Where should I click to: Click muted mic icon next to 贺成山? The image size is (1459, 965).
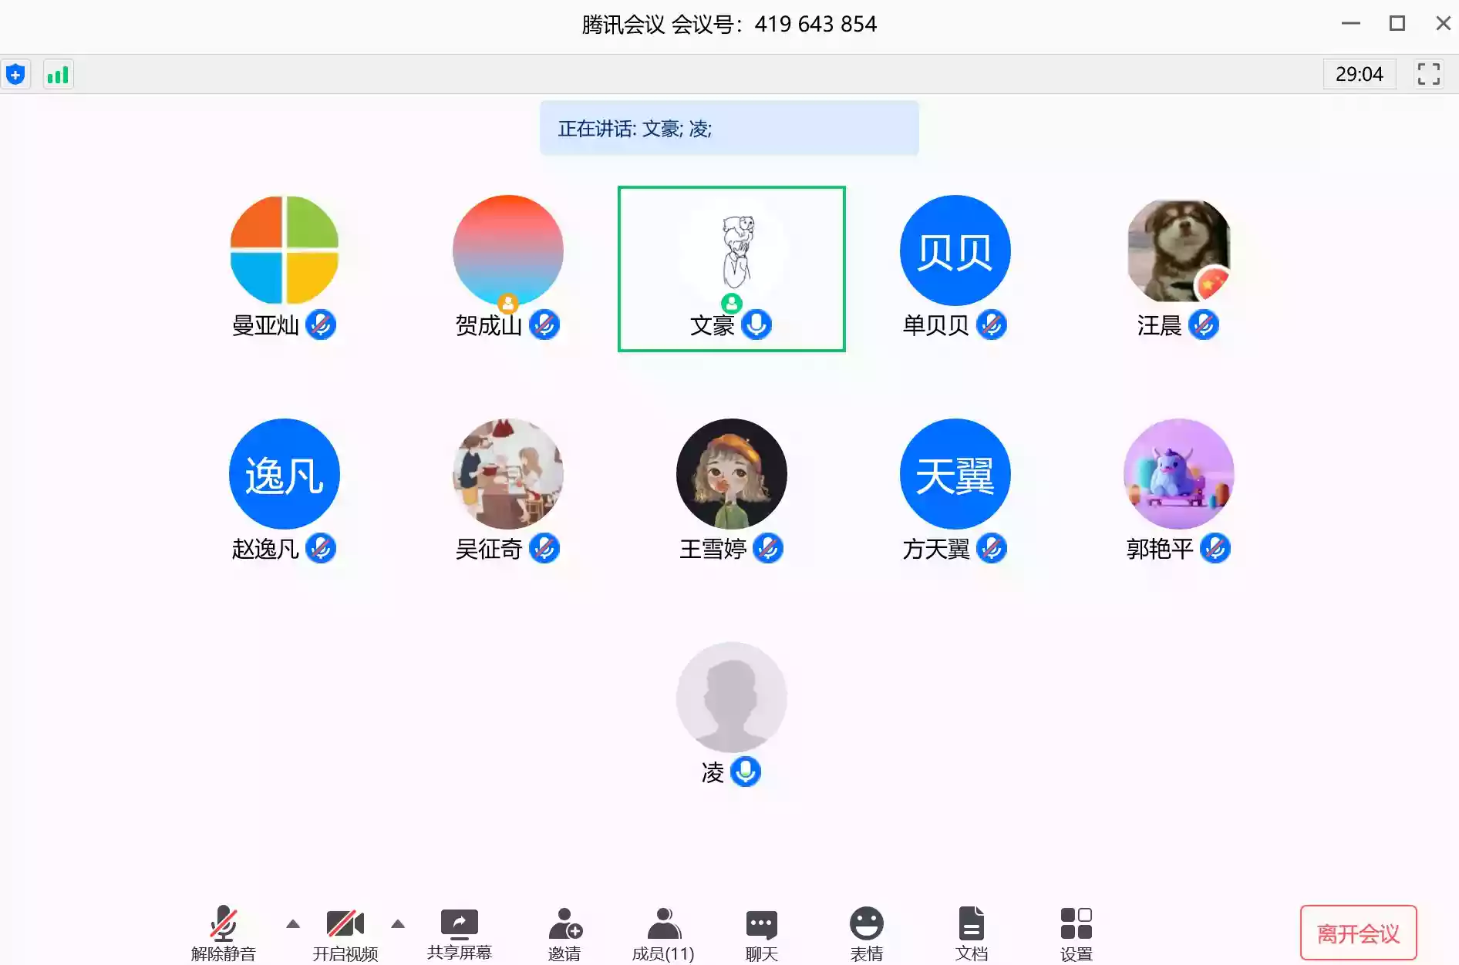tap(544, 324)
